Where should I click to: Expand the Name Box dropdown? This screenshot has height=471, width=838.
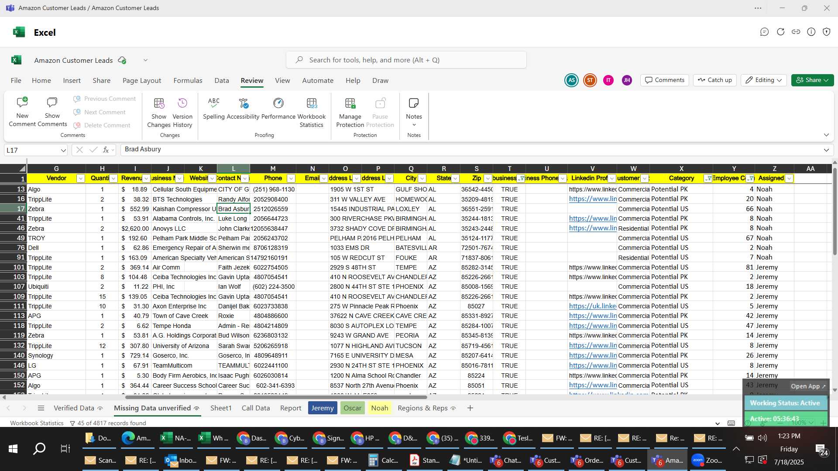pyautogui.click(x=63, y=150)
